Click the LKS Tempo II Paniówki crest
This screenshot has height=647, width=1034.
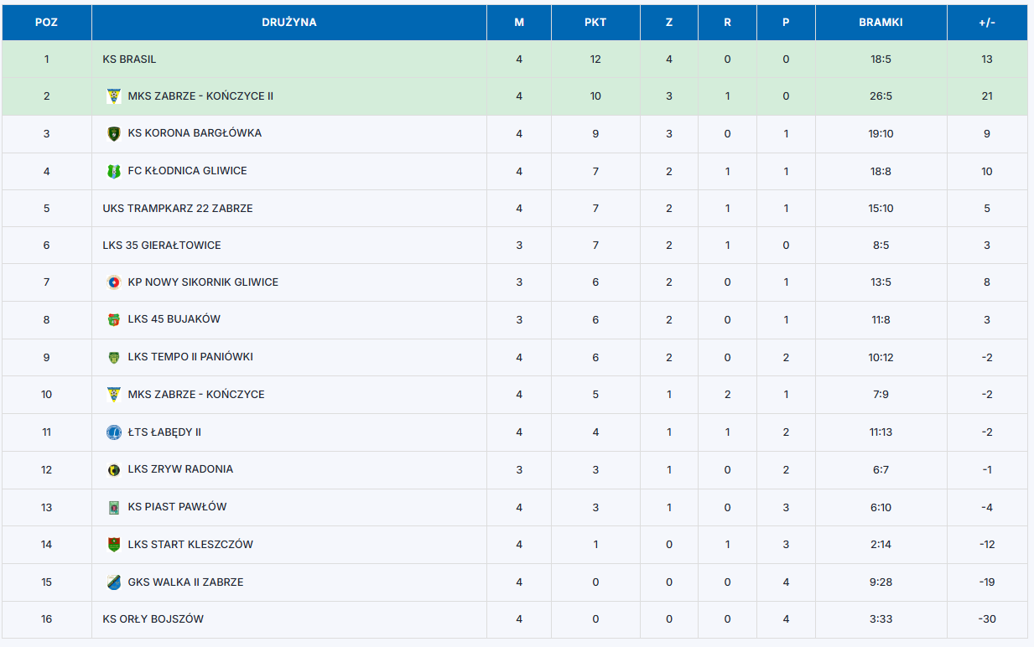point(113,357)
